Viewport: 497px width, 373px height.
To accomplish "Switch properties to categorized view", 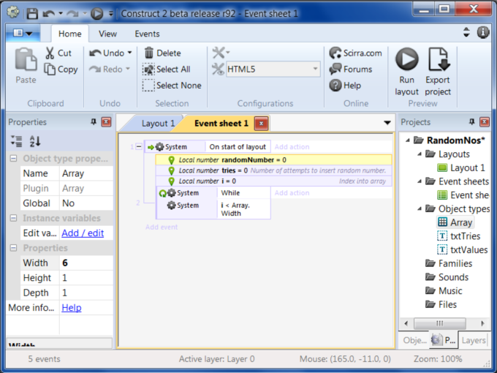I will (16, 141).
